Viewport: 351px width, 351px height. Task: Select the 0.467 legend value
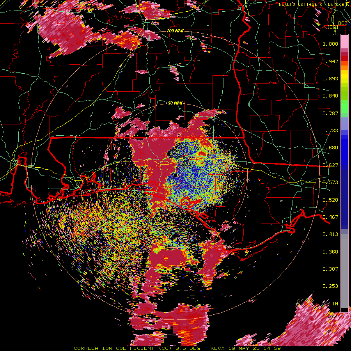click(x=330, y=217)
